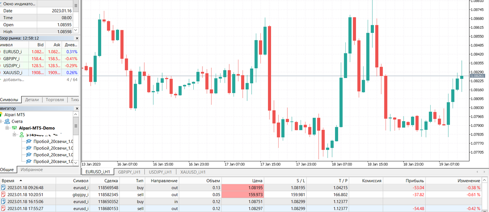Select the GBPJPY_i,H1 chart tab

coord(129,172)
